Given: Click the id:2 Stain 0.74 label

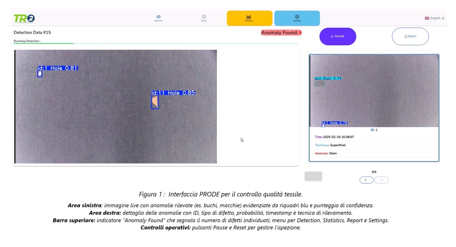Looking at the screenshot, I should tap(328, 79).
